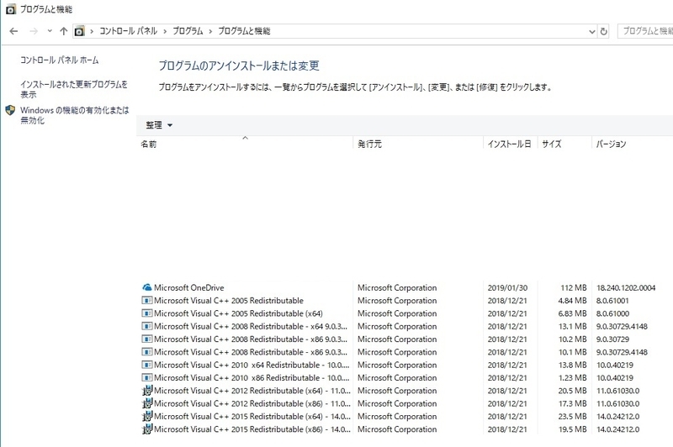
Task: Click the 13.1 MB size cell
Action: click(x=573, y=326)
